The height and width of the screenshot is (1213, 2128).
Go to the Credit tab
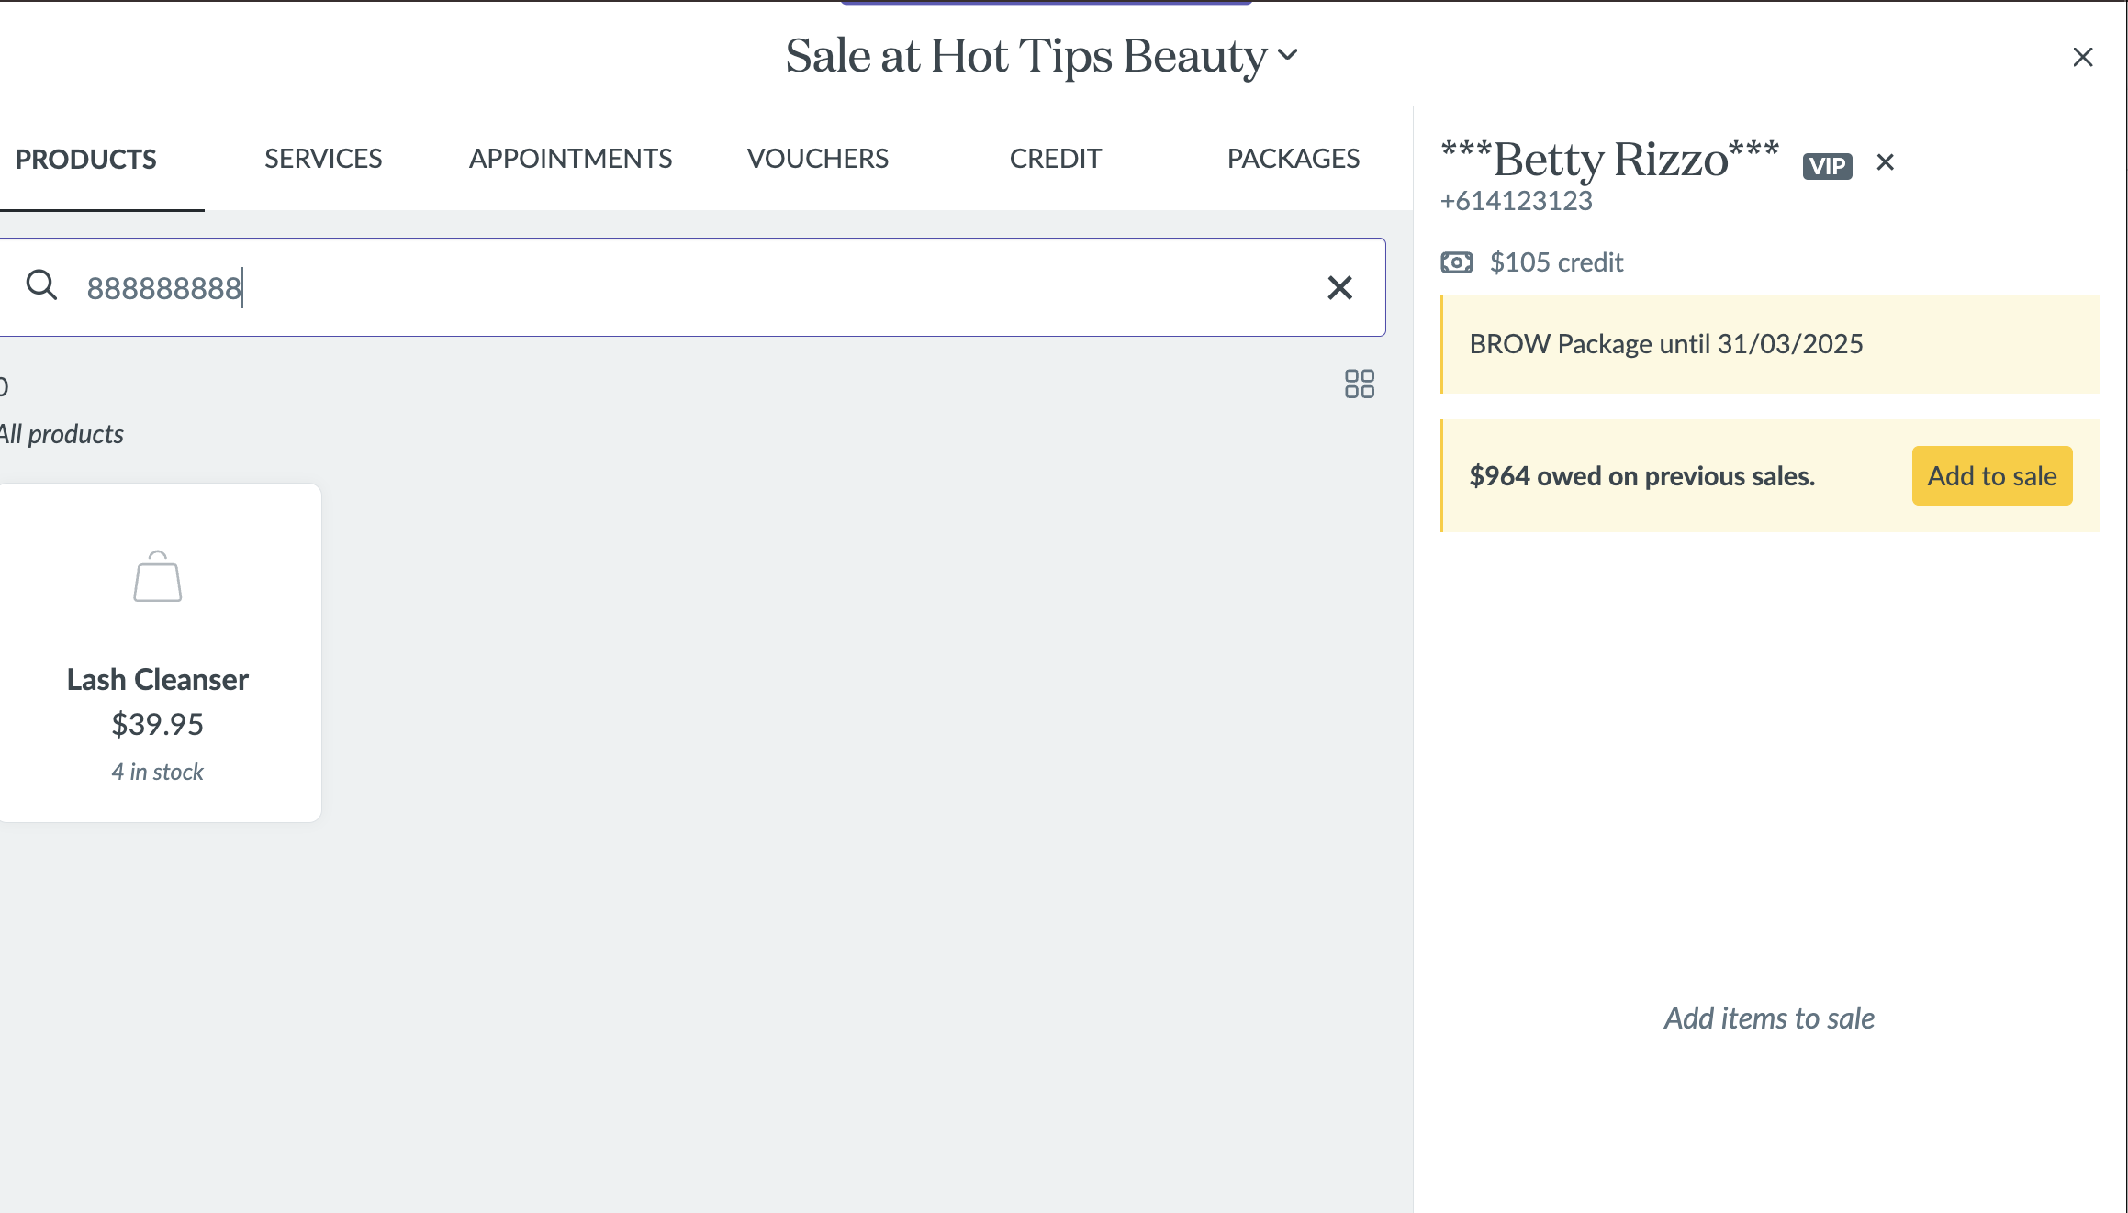point(1056,158)
